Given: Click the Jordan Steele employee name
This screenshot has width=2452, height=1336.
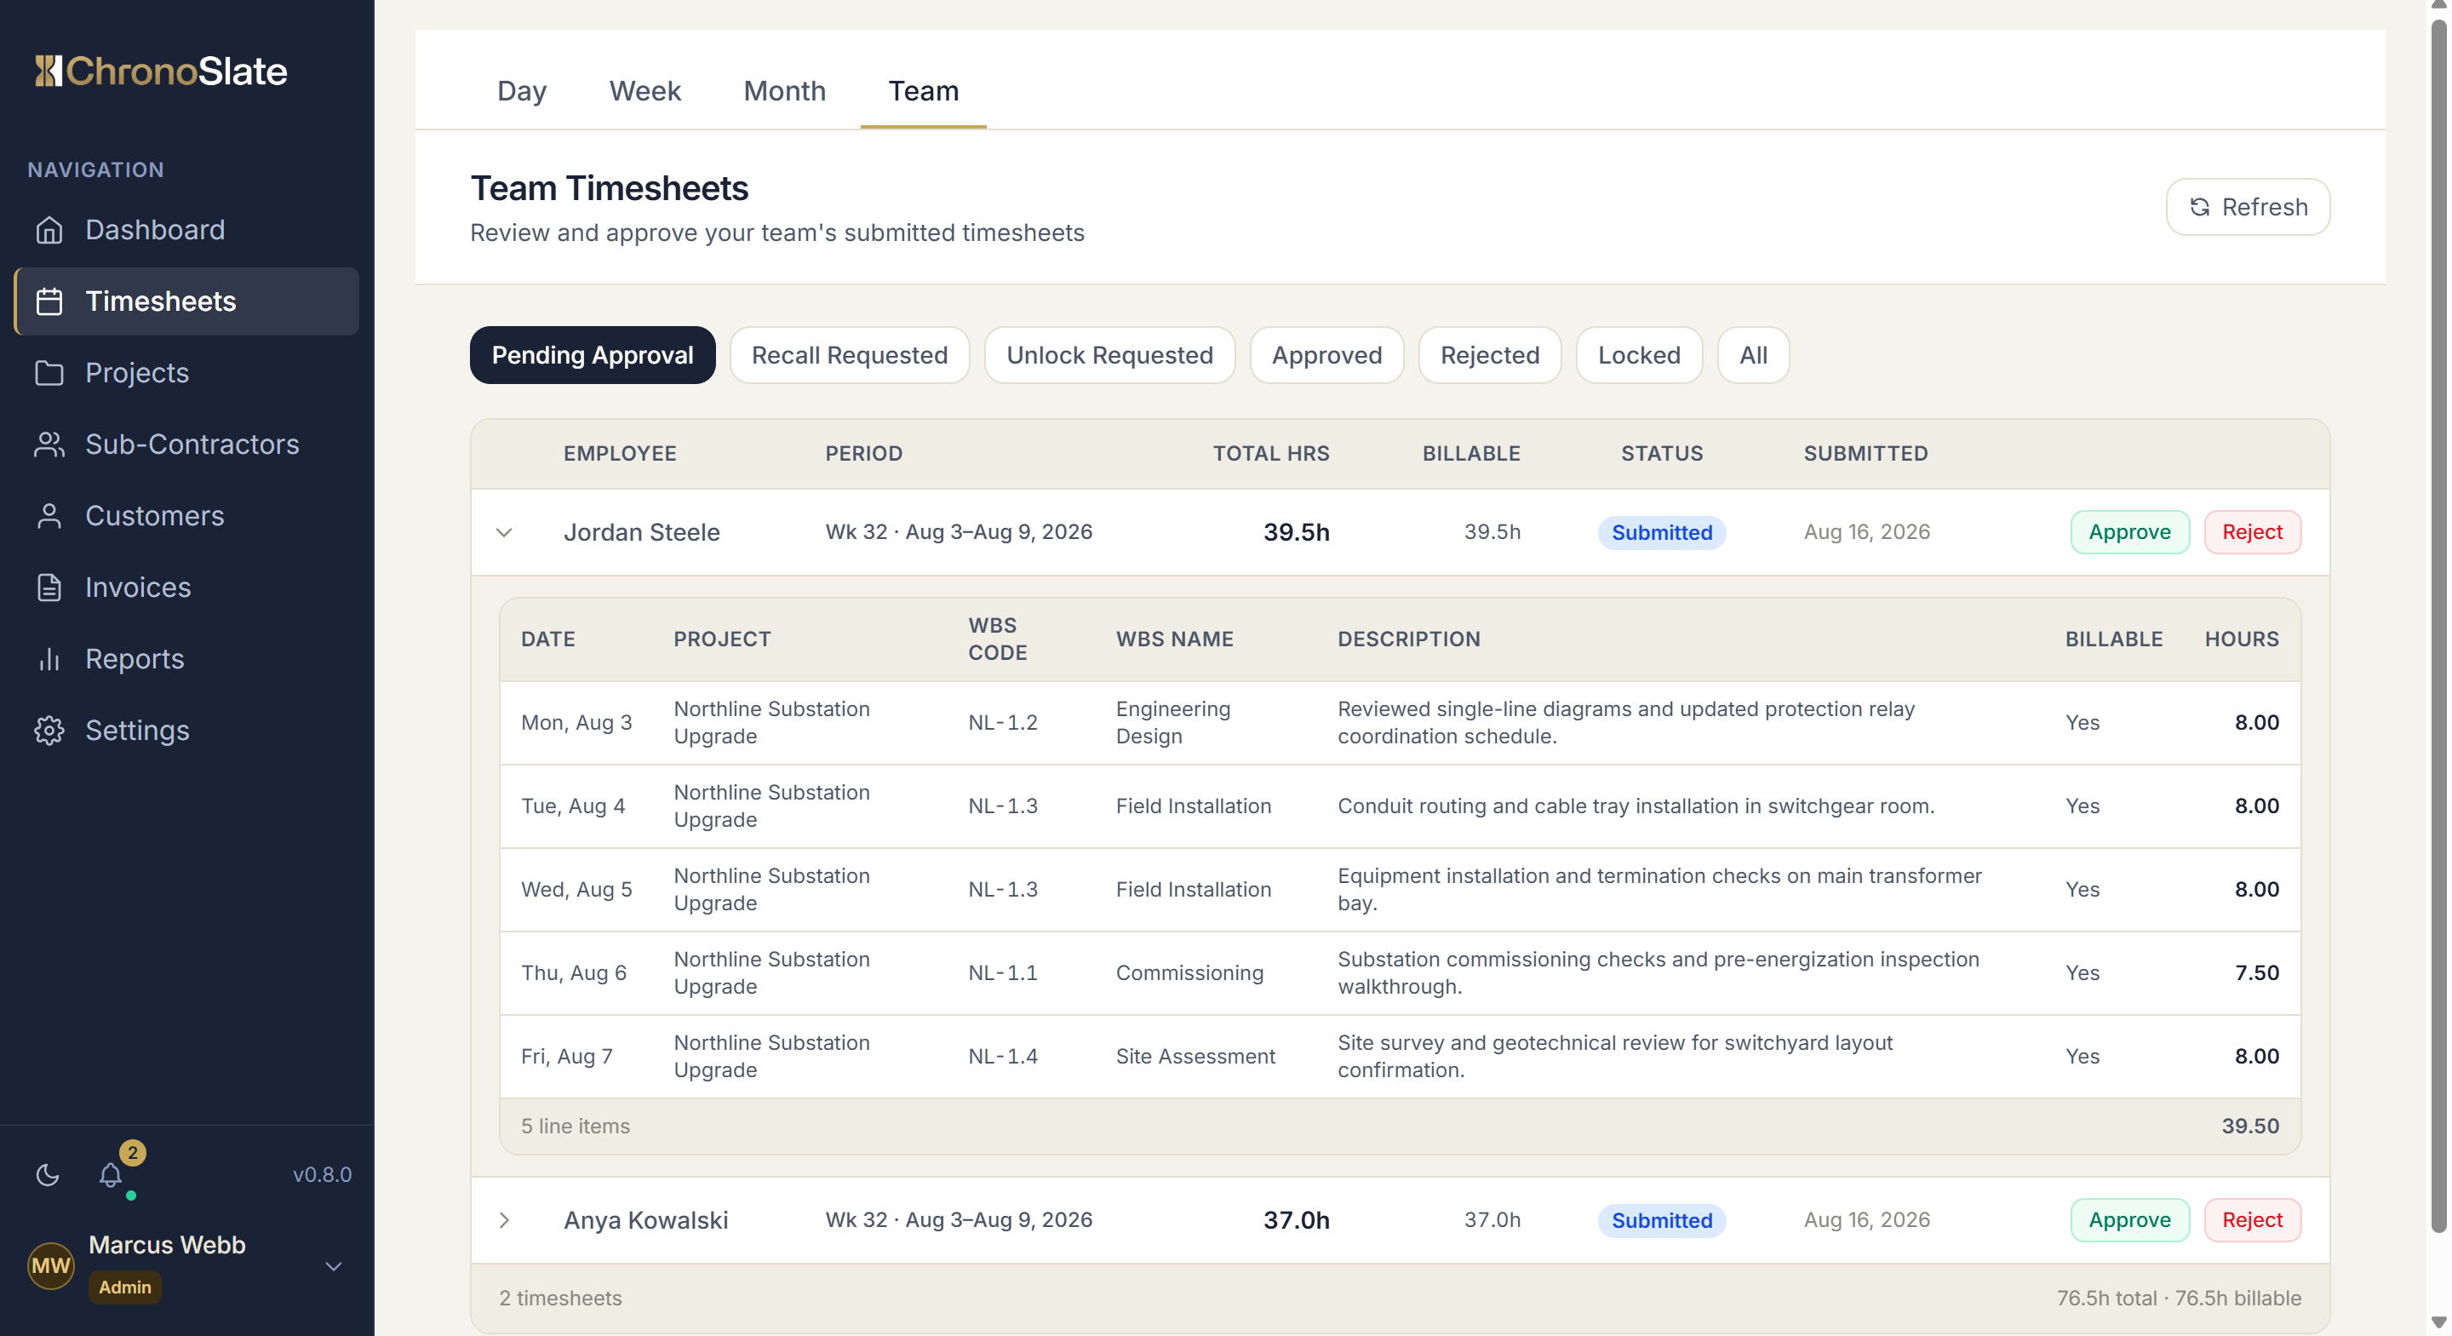Looking at the screenshot, I should (640, 532).
